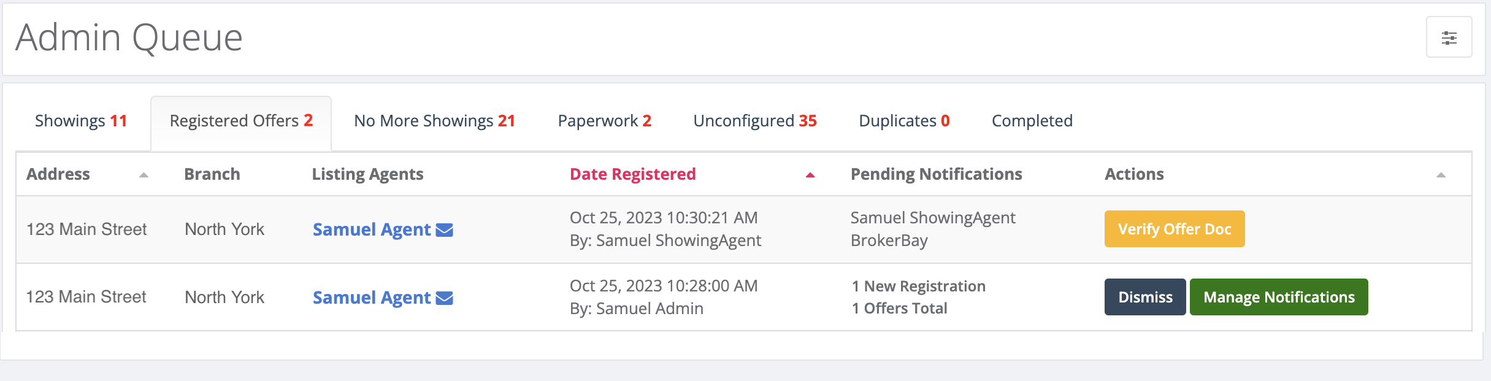Open the queue filter settings icon
This screenshot has height=381, width=1491.
(1449, 37)
